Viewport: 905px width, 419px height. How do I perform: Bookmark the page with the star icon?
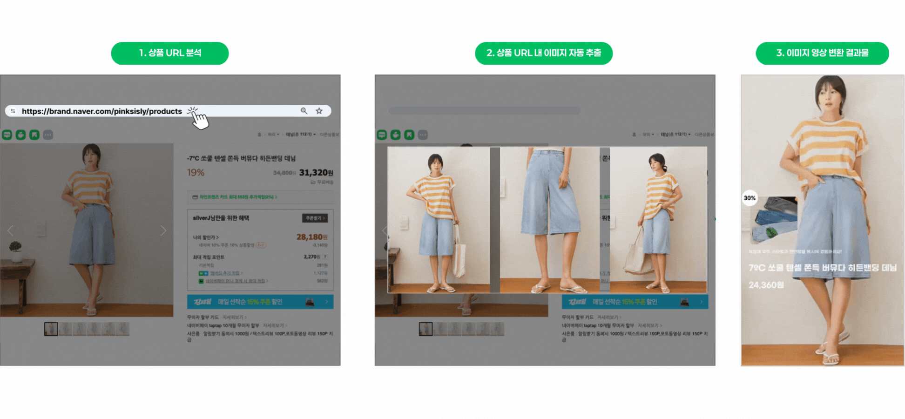(x=319, y=111)
